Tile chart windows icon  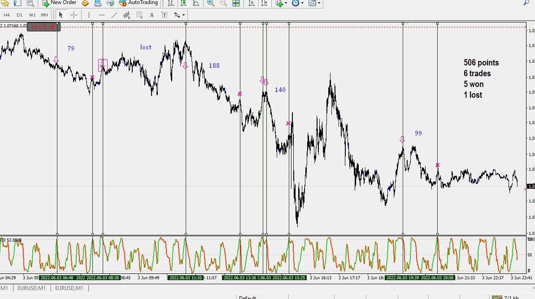pos(236,3)
